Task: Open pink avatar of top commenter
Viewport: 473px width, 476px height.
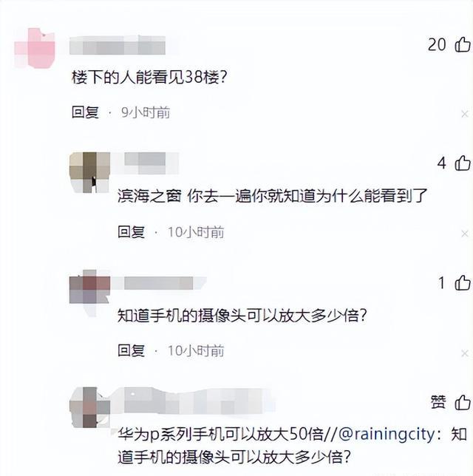Action: (35, 47)
